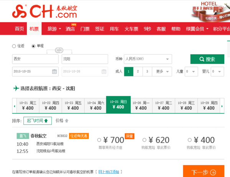Viewport: 230px width, 177px height.
Task: Open 门票 tickets tab
Action: coord(85,29)
